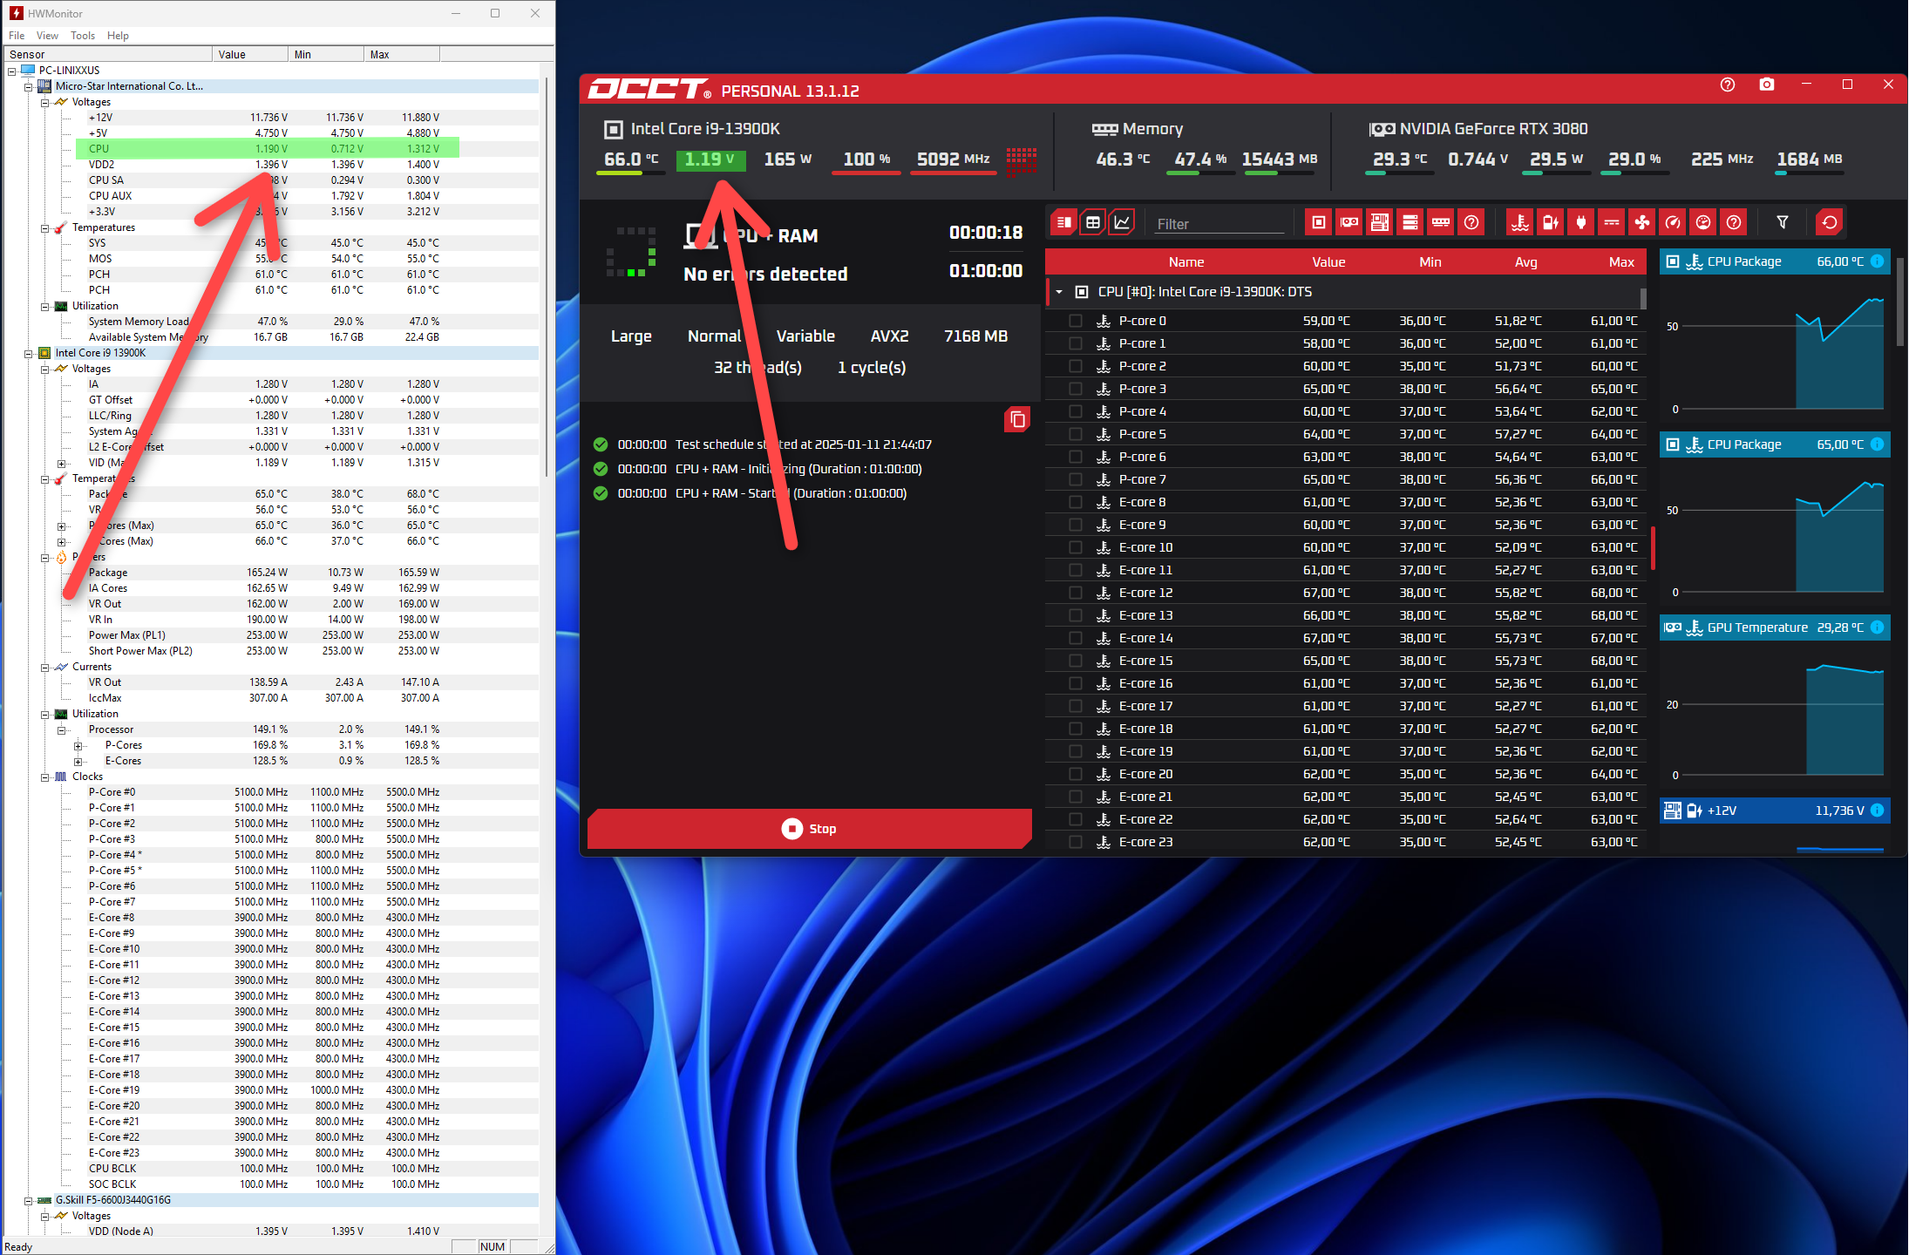Viewport: 1909px width, 1255px height.
Task: Click the sensor Filter text field
Action: tap(1219, 224)
